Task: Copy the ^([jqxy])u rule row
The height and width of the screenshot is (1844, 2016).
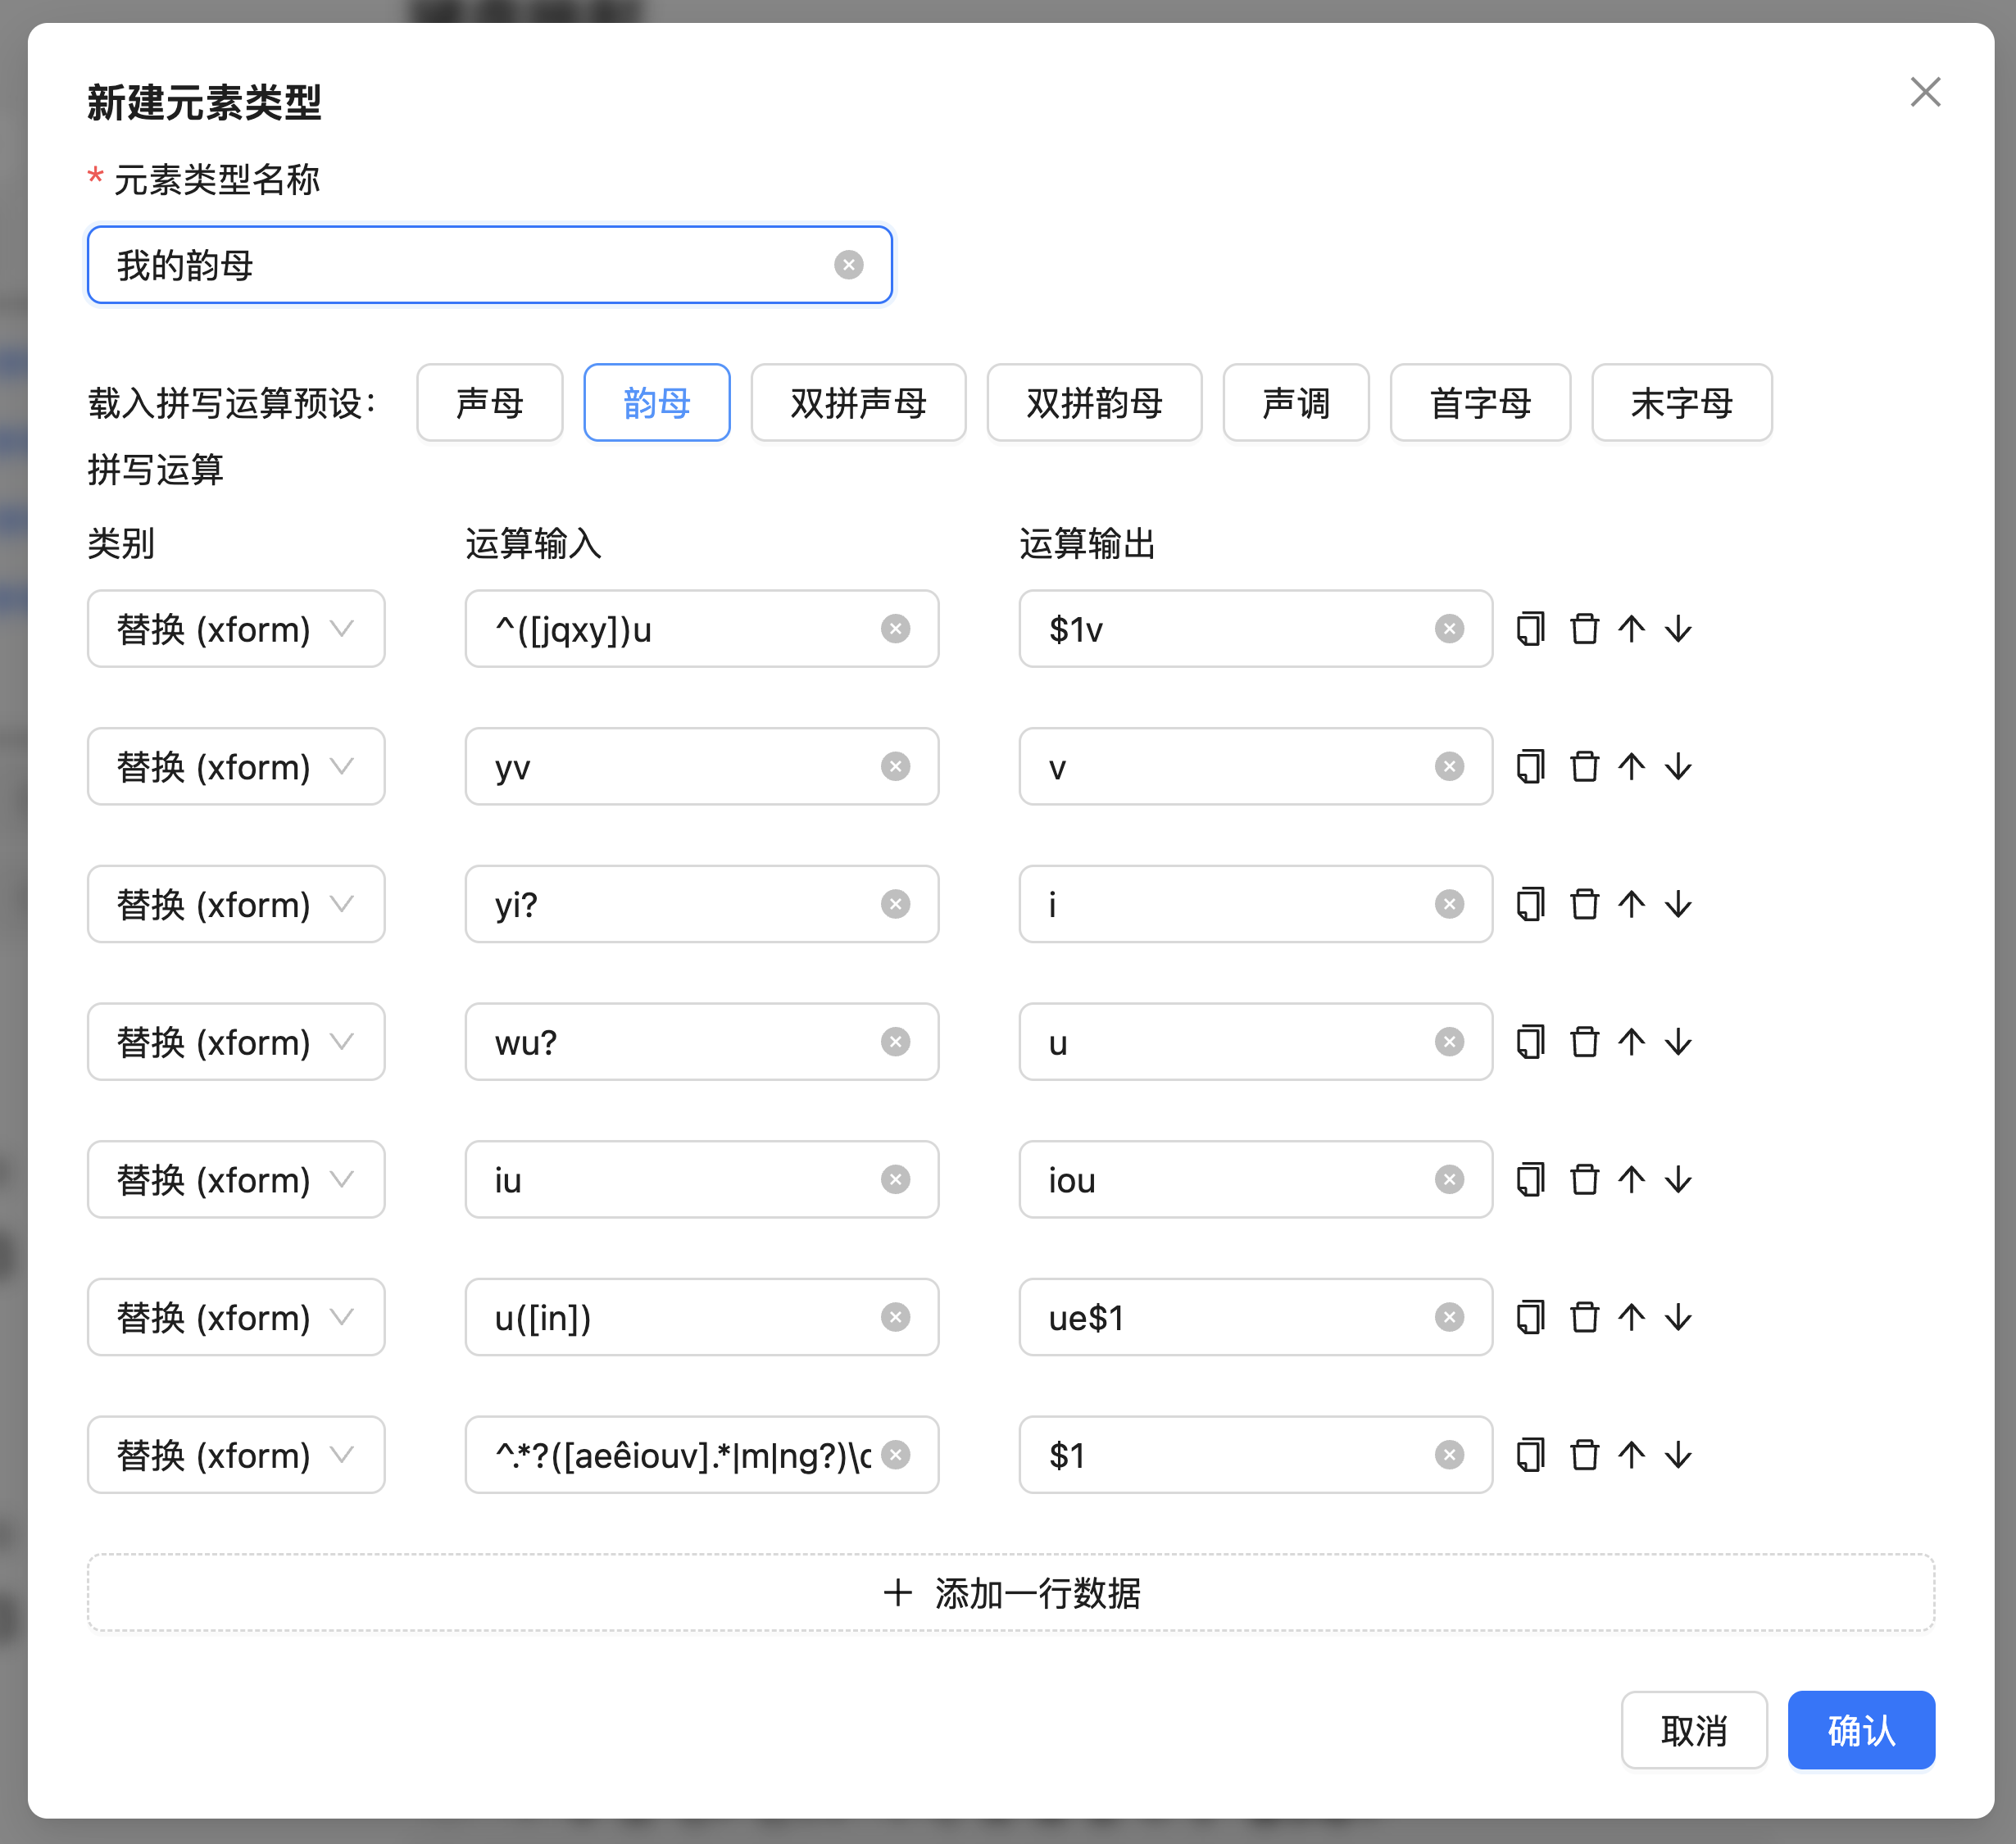Action: click(x=1530, y=629)
